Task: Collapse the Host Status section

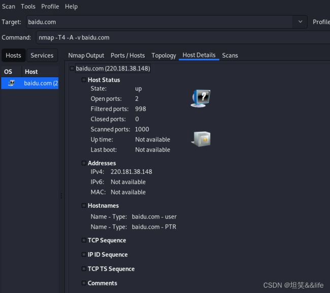Action: [84, 80]
